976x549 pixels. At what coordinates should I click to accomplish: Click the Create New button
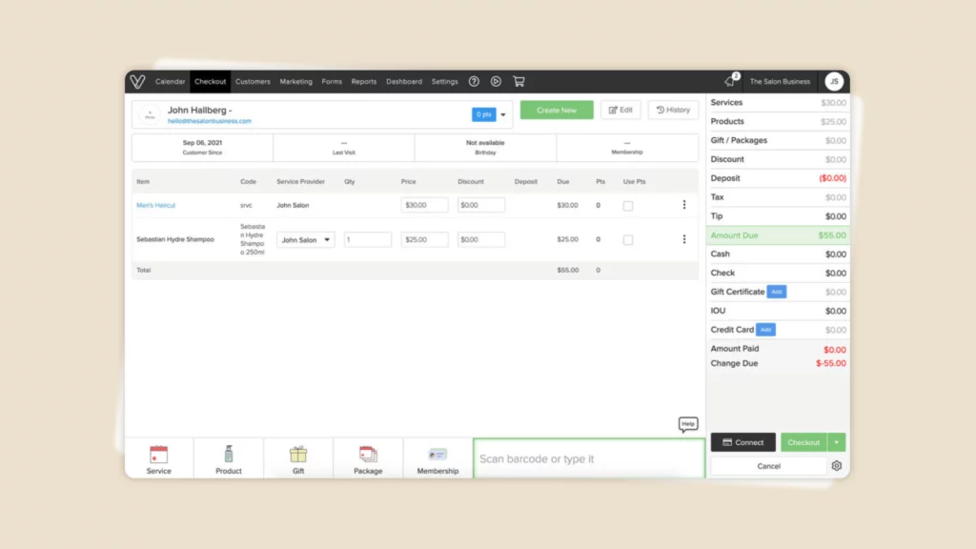point(556,110)
